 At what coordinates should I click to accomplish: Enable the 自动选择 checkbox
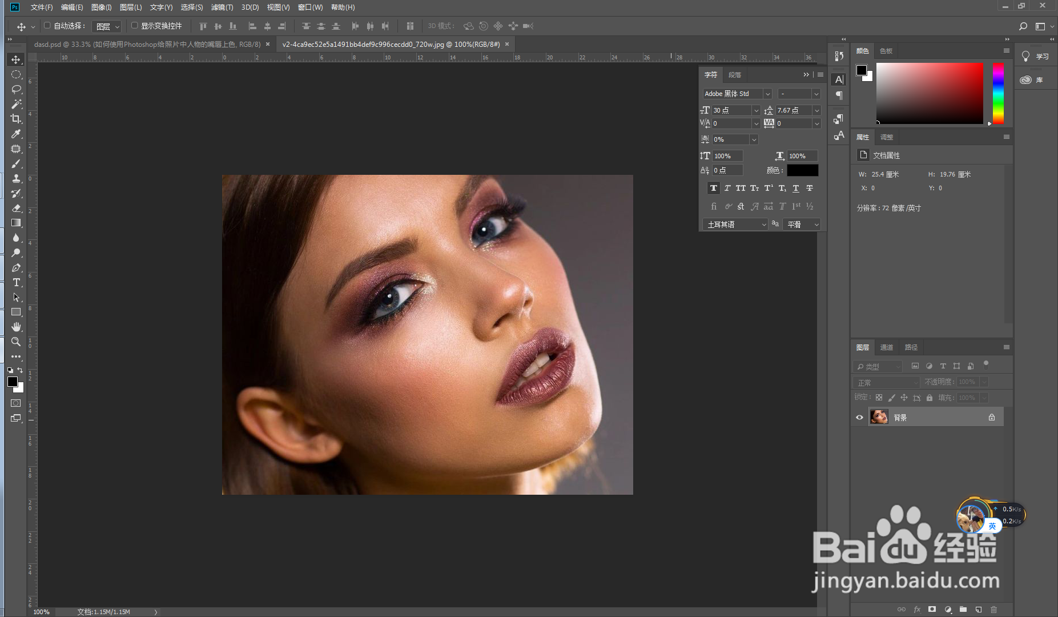click(47, 26)
